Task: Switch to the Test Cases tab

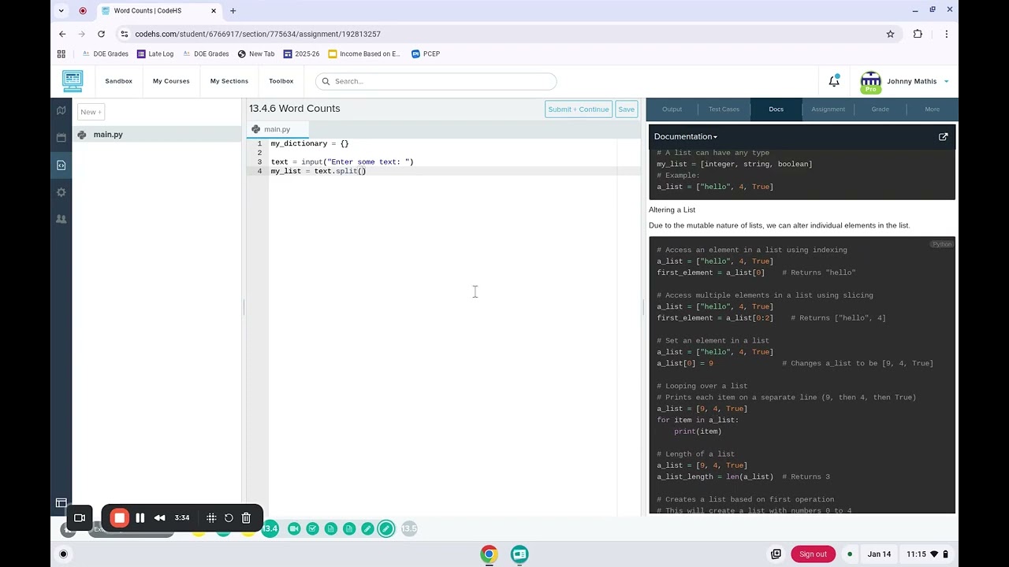Action: coord(724,109)
